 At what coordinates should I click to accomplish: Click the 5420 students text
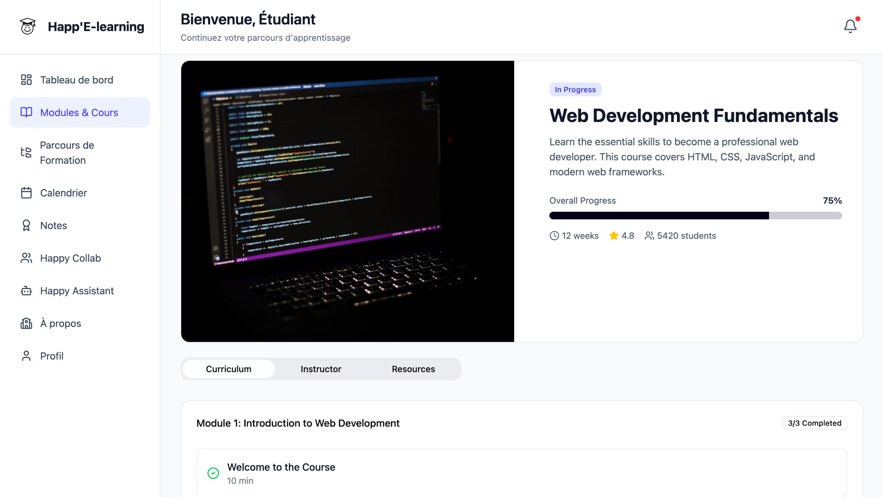click(x=686, y=236)
